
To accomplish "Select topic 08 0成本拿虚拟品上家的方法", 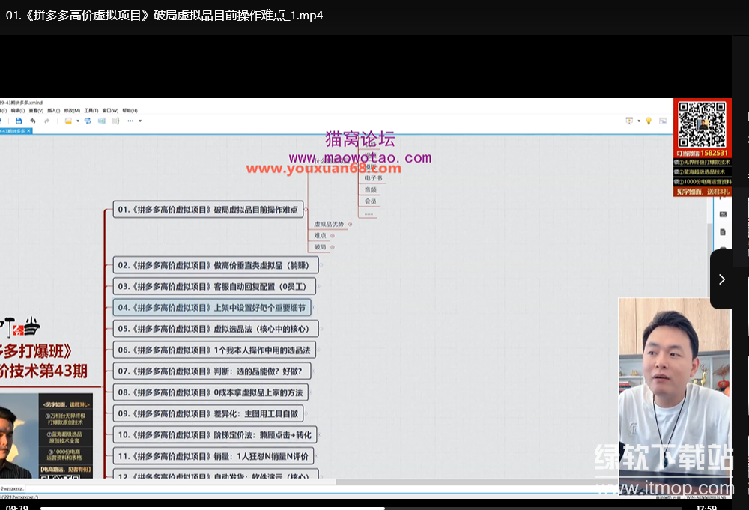I will pyautogui.click(x=210, y=392).
